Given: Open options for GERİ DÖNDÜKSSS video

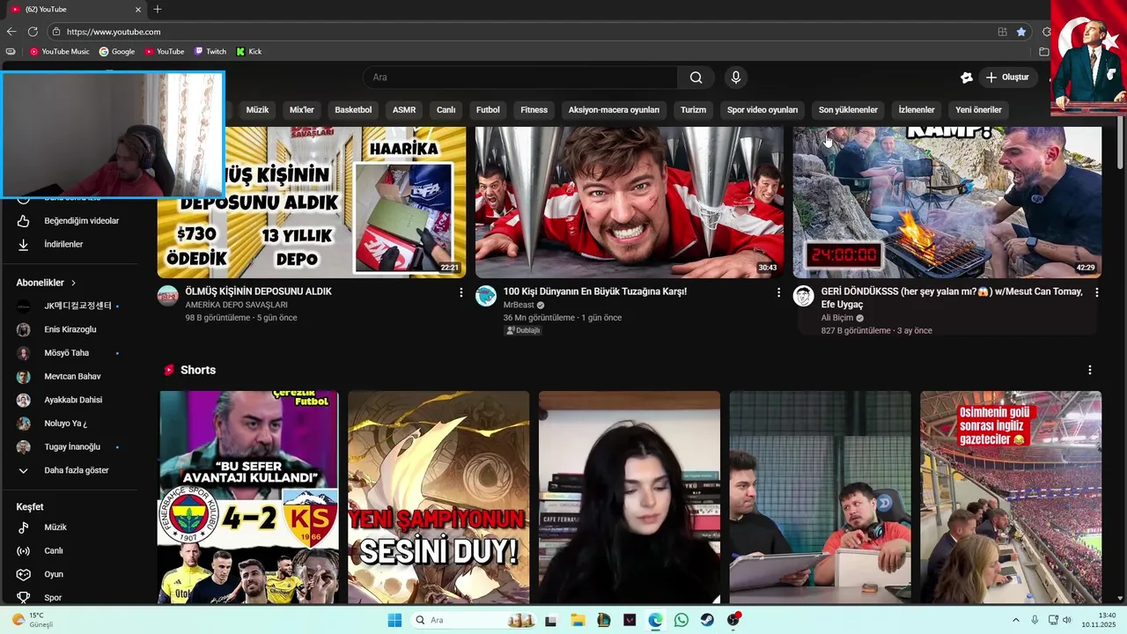Looking at the screenshot, I should [x=1096, y=292].
